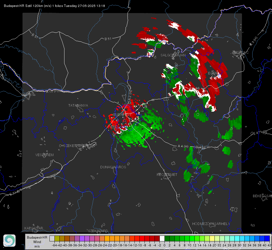Image resolution: width=272 pixels, height=250 pixels.
Task: Click the 'Budapest-HR Wind m/s' legend label
Action: (x=37, y=242)
